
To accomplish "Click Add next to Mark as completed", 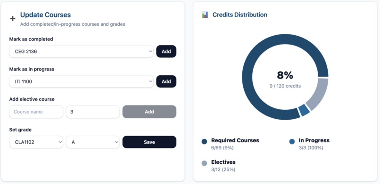I will coord(166,51).
